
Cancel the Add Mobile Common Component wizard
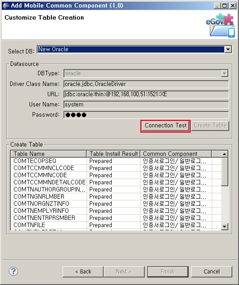tap(212, 272)
